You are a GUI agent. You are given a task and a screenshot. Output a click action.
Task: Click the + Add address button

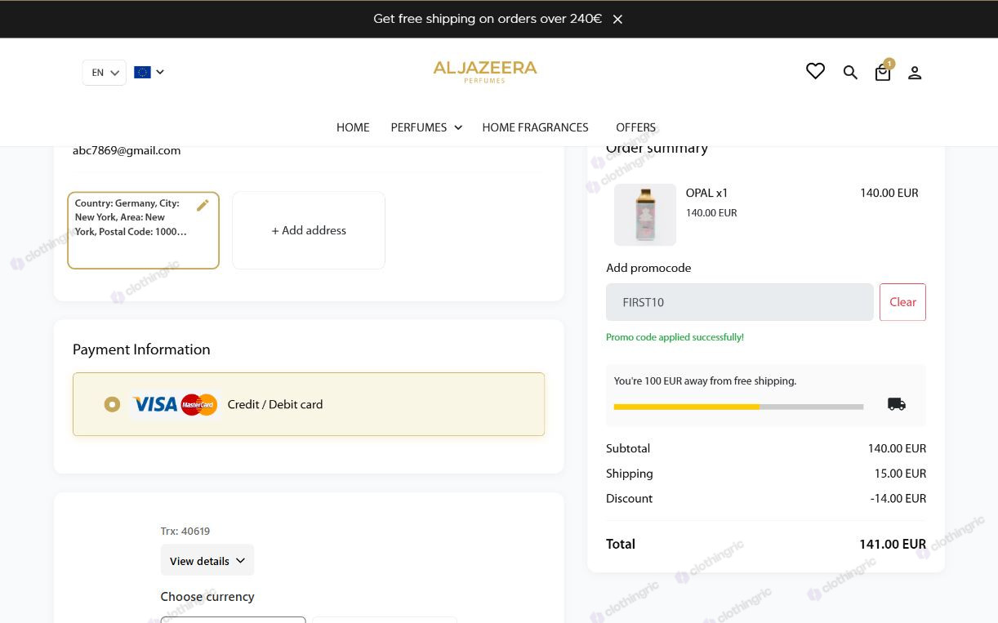click(309, 230)
